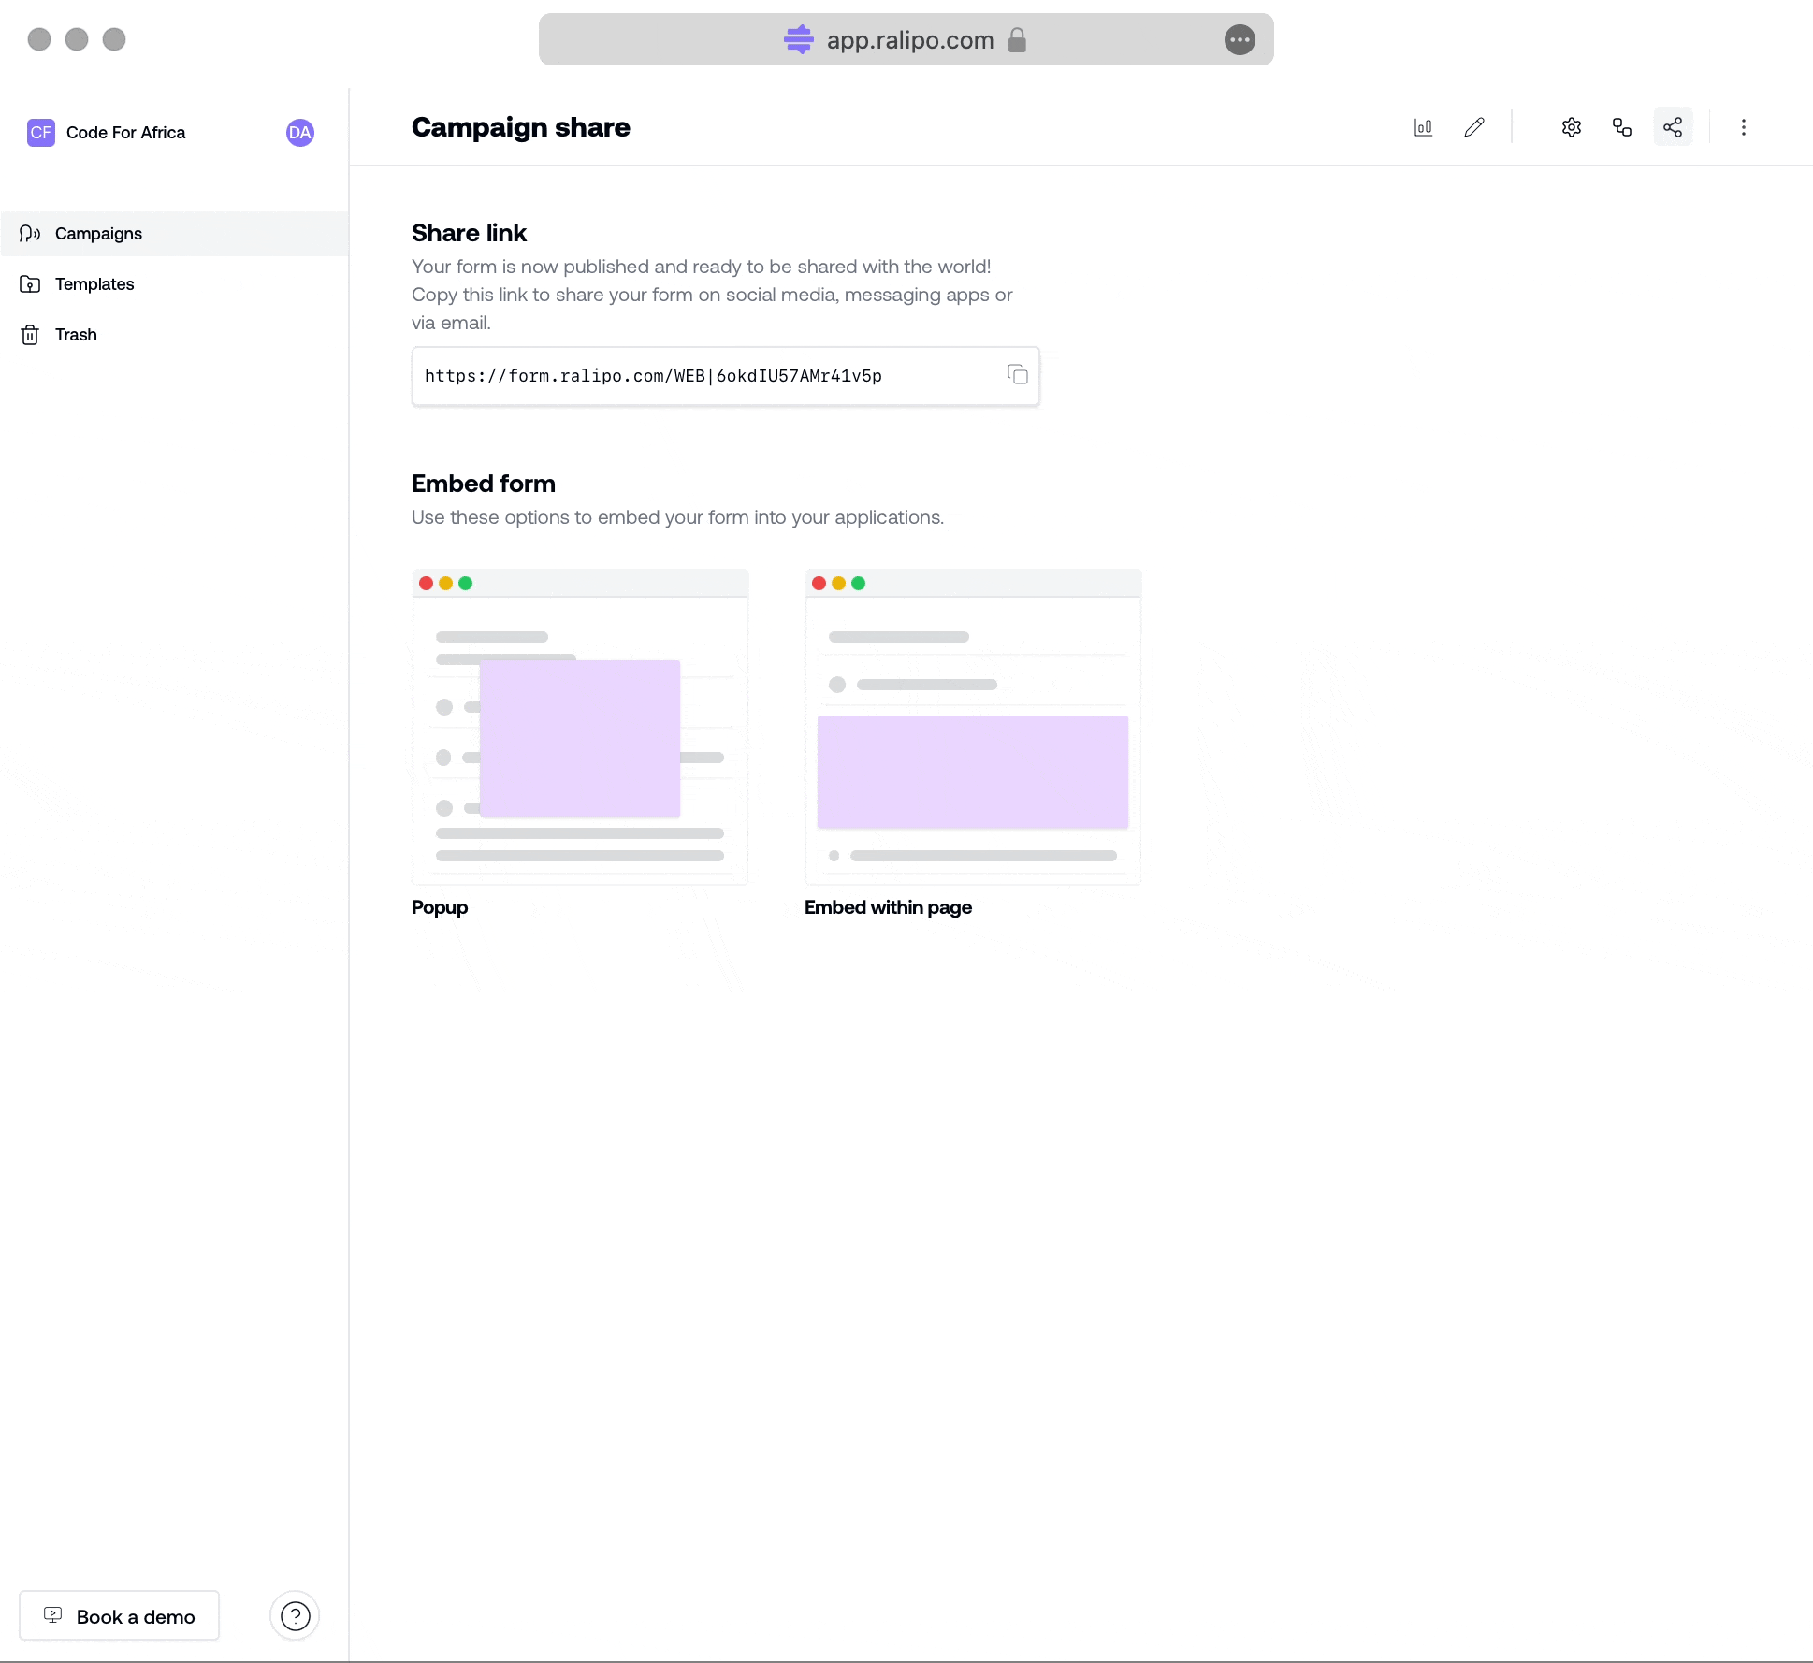Click the social share icon
1813x1663 pixels.
pyautogui.click(x=1673, y=126)
